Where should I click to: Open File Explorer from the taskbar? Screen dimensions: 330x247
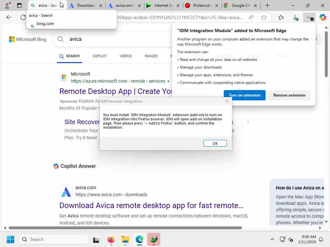(125, 239)
